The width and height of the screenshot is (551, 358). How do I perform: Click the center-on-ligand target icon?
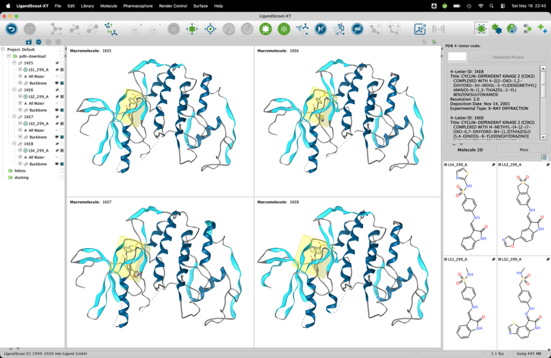tap(210, 29)
